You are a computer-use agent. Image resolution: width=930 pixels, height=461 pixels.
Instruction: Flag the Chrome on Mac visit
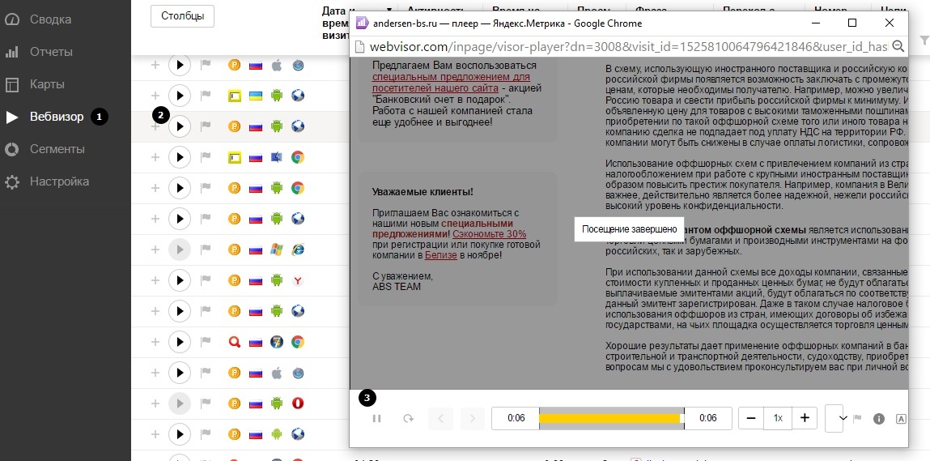(206, 157)
